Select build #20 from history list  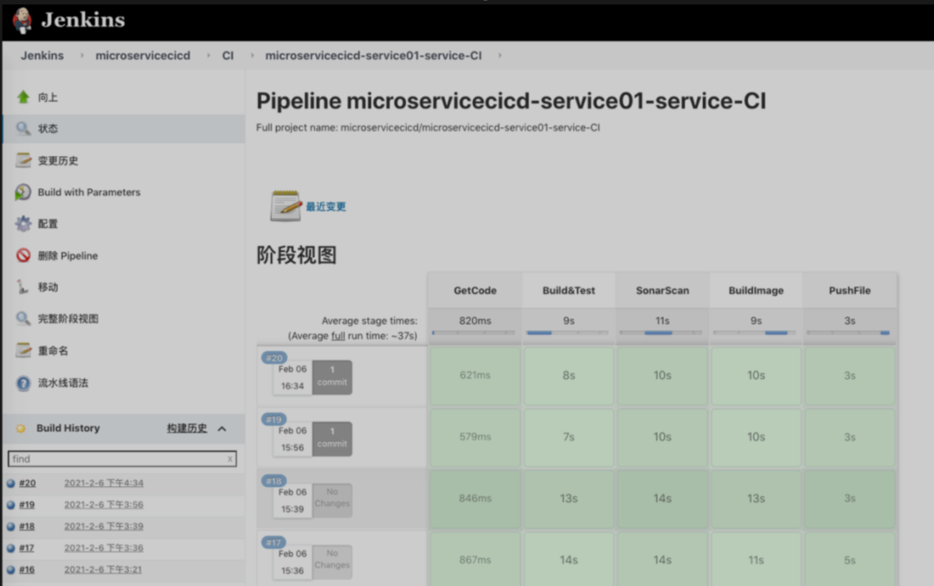point(27,482)
